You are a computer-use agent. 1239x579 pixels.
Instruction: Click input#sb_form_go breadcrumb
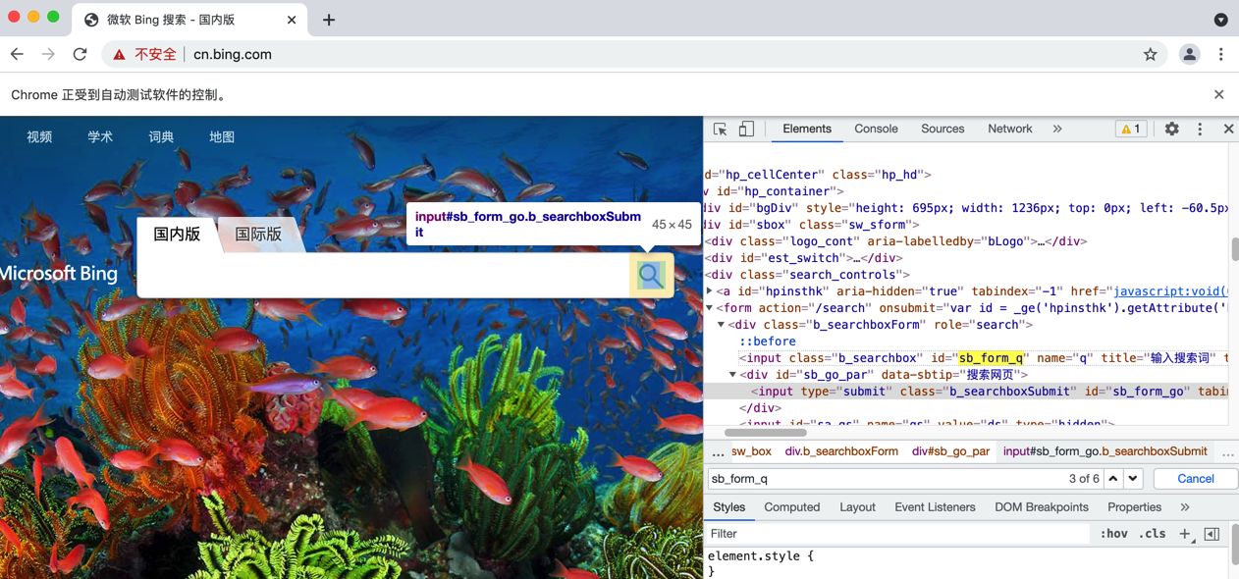click(1104, 451)
